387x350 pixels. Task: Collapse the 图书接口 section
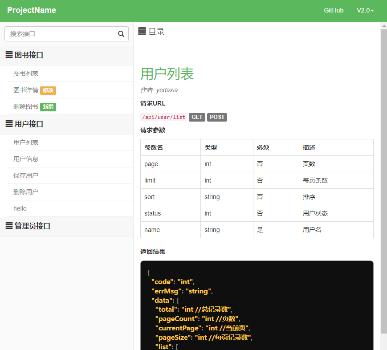[27, 55]
